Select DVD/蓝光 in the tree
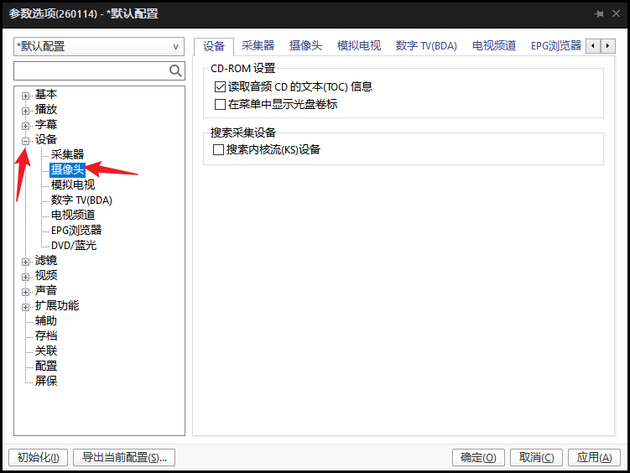This screenshot has width=630, height=473. click(74, 246)
